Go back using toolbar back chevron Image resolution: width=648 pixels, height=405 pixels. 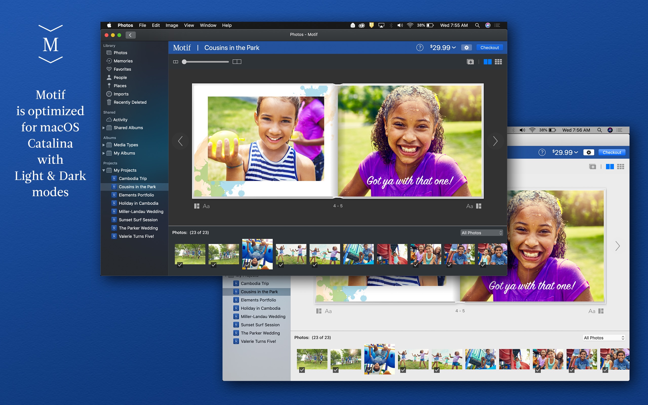point(130,35)
